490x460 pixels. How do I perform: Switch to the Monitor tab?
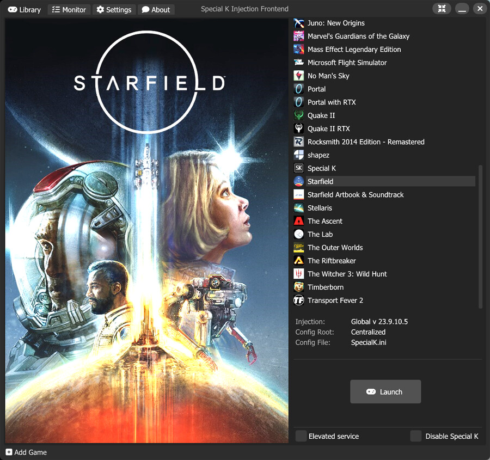coord(69,10)
